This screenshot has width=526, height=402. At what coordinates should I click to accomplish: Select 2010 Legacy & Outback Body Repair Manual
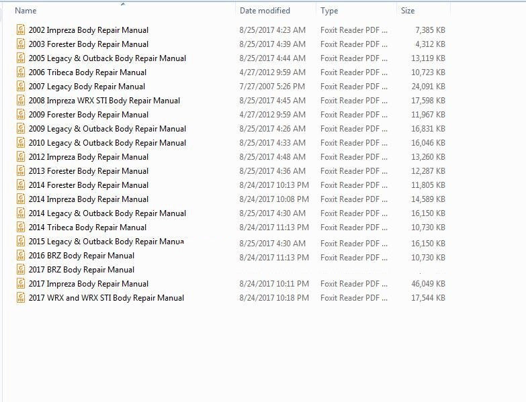tap(107, 143)
